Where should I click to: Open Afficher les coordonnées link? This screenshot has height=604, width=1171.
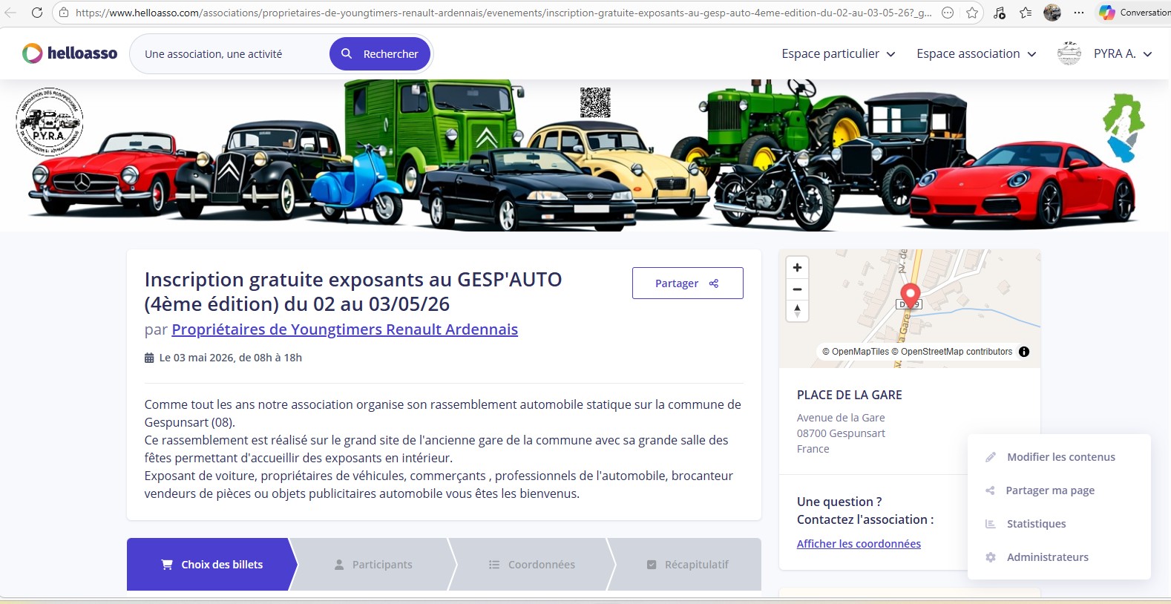[x=859, y=544]
